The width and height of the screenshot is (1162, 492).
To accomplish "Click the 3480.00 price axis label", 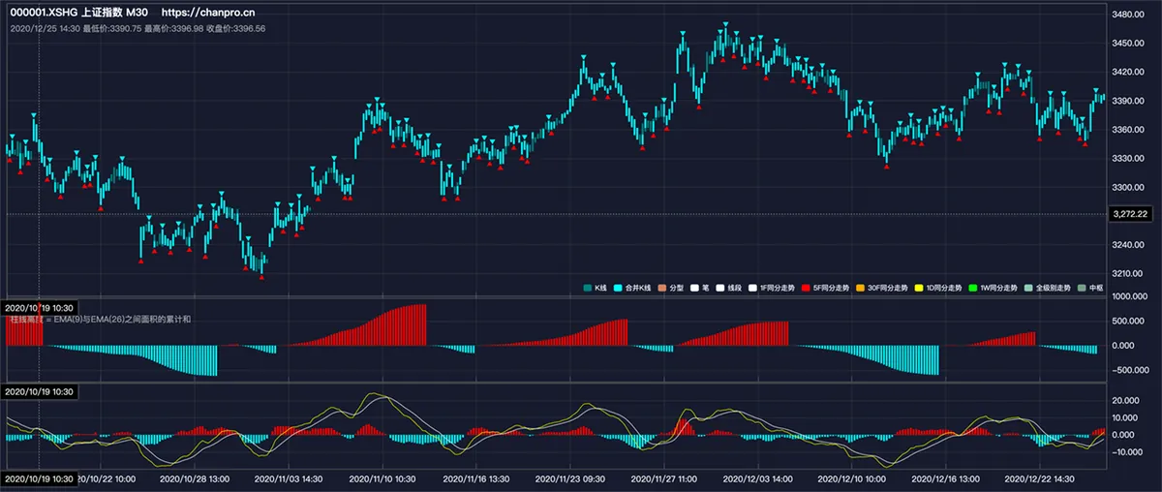I will (x=1129, y=15).
